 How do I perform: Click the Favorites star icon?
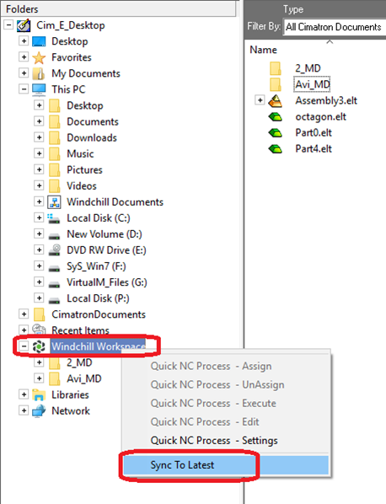[39, 57]
